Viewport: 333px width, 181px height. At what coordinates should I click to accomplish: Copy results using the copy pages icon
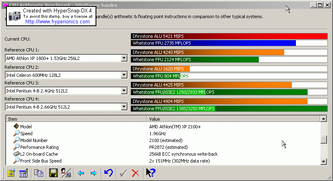click(38, 173)
